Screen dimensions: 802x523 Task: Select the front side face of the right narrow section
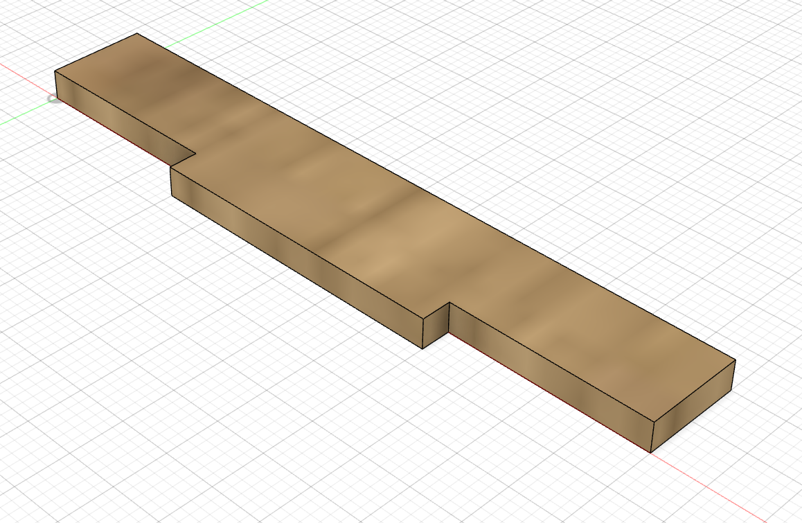[550, 378]
